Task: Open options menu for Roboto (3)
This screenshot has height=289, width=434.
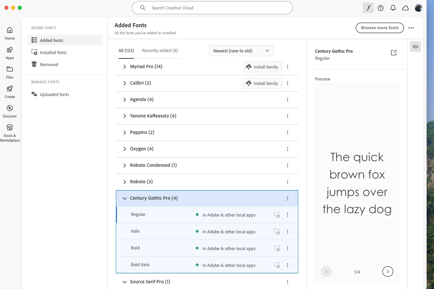Action: (288, 182)
